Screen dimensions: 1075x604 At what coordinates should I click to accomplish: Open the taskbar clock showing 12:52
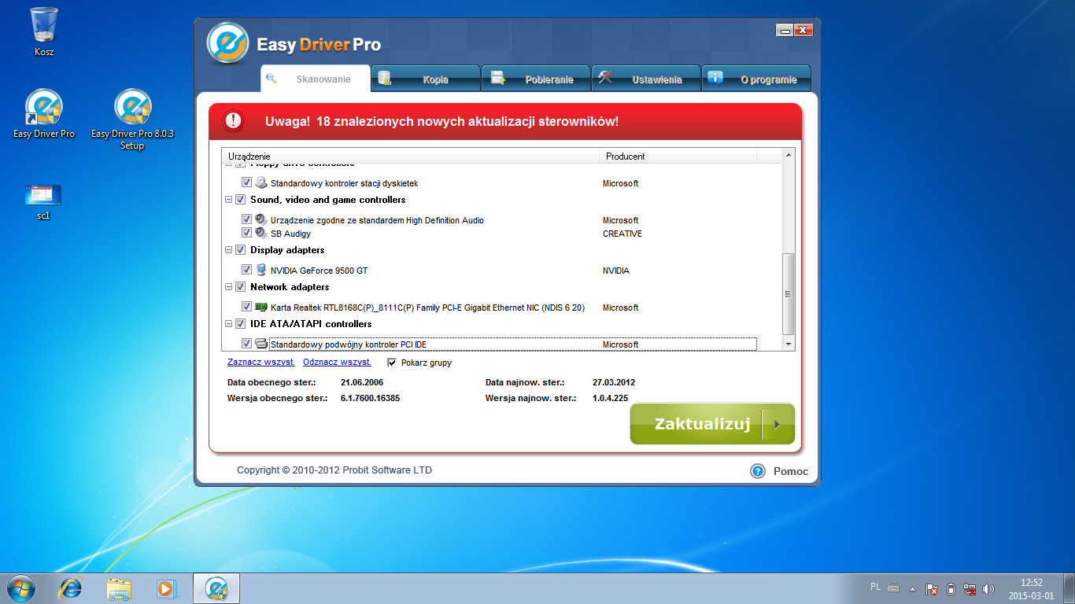click(x=1031, y=588)
